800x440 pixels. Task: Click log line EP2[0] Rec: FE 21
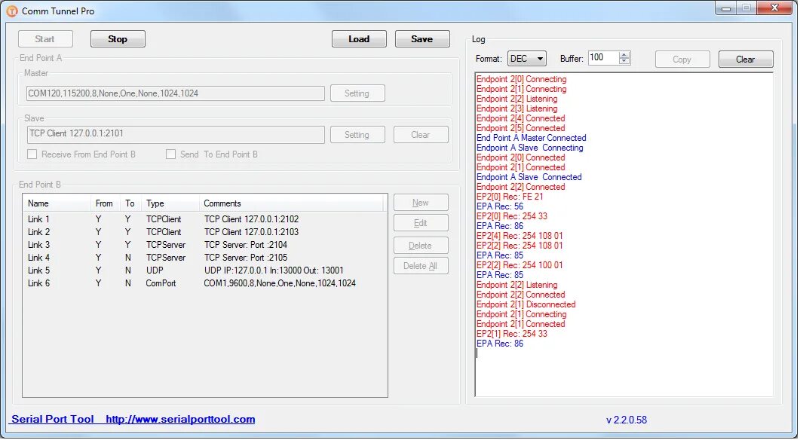(510, 197)
